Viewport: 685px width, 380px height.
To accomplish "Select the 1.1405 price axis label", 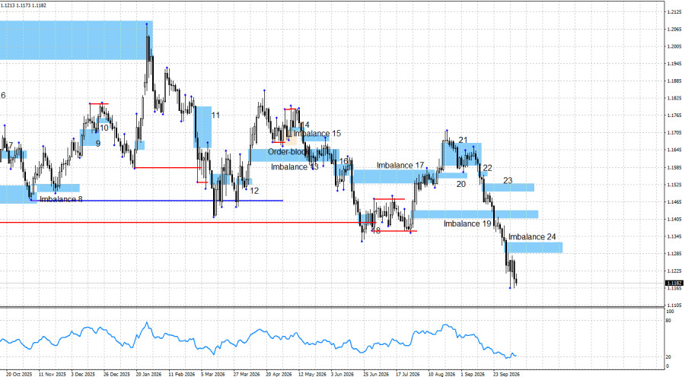I will tap(674, 219).
